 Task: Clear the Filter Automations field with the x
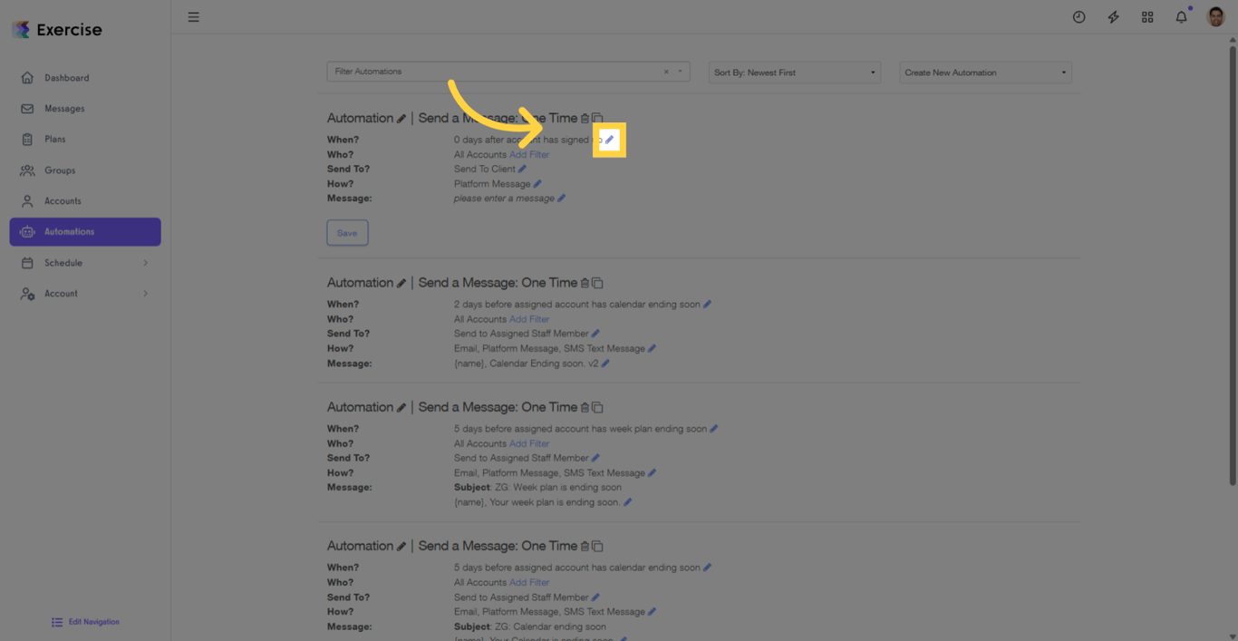pos(666,72)
